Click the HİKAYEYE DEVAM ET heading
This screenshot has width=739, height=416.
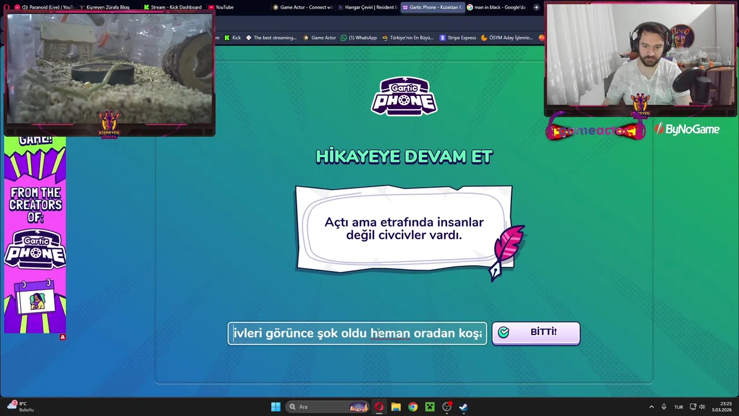[x=404, y=157]
